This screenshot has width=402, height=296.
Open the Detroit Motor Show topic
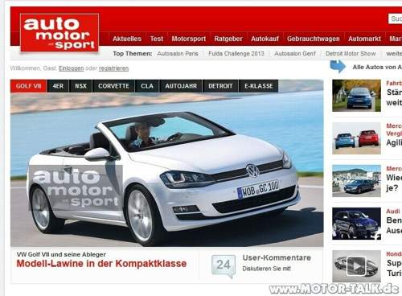point(351,54)
